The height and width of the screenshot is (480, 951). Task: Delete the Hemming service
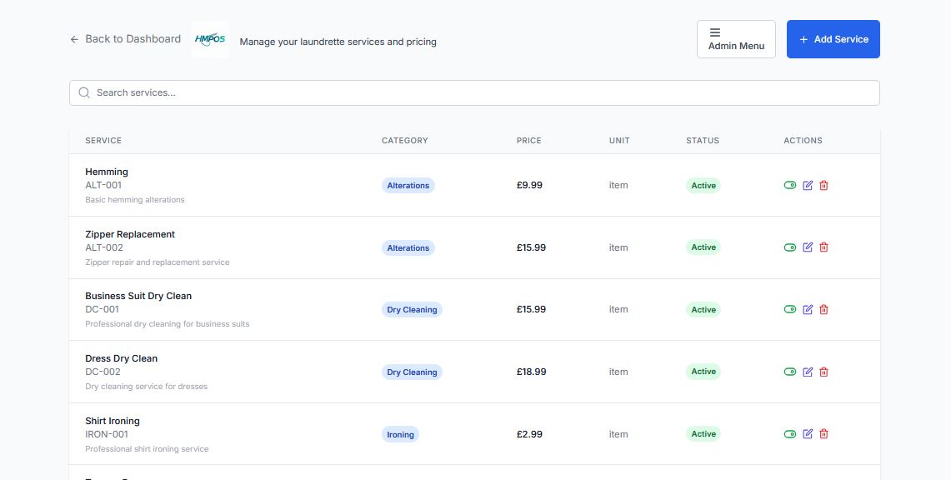[x=823, y=186]
